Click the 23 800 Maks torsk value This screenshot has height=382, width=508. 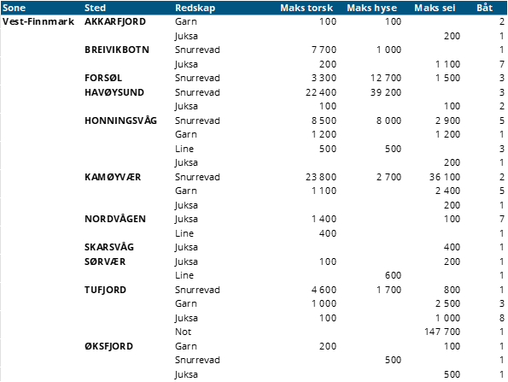pos(321,177)
